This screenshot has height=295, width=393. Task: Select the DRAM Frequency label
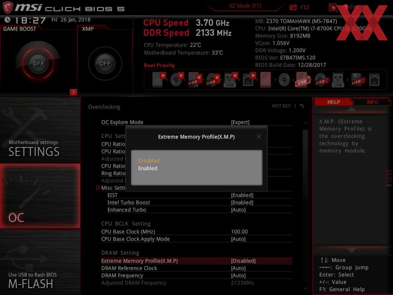122,275
